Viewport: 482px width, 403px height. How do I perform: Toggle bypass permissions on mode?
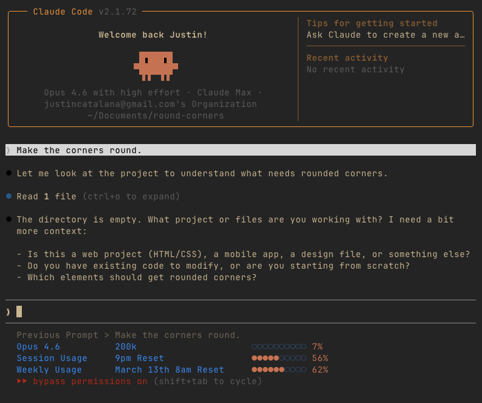click(x=90, y=381)
